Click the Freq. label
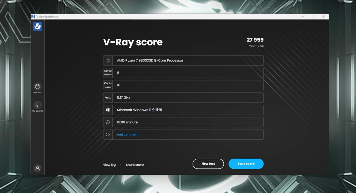 tap(108, 98)
